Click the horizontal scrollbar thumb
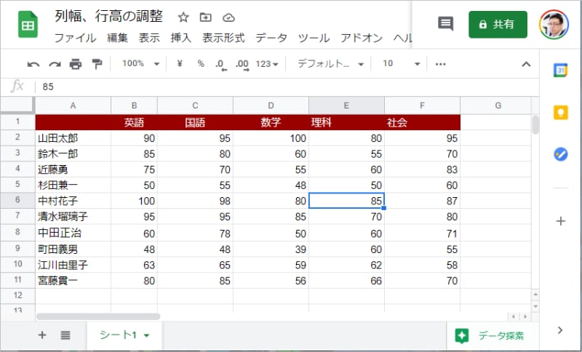The height and width of the screenshot is (352, 582). pyautogui.click(x=98, y=316)
